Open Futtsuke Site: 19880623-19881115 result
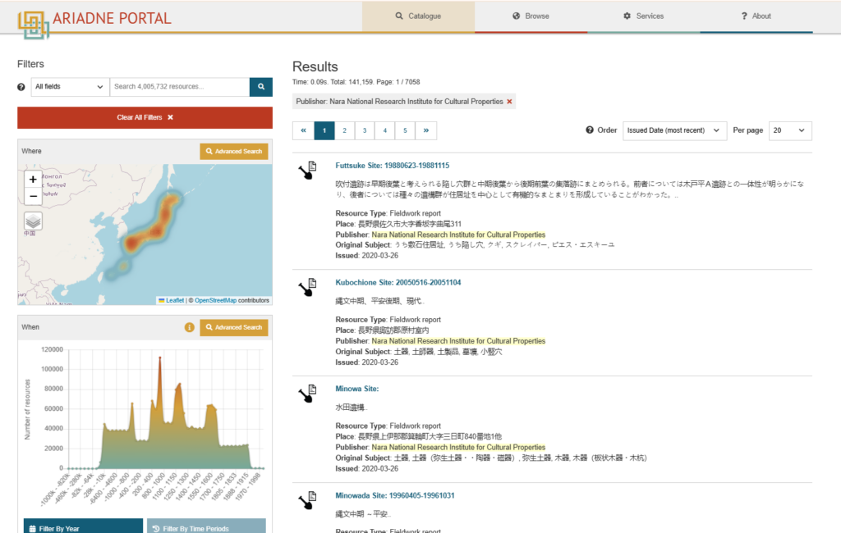 point(392,166)
